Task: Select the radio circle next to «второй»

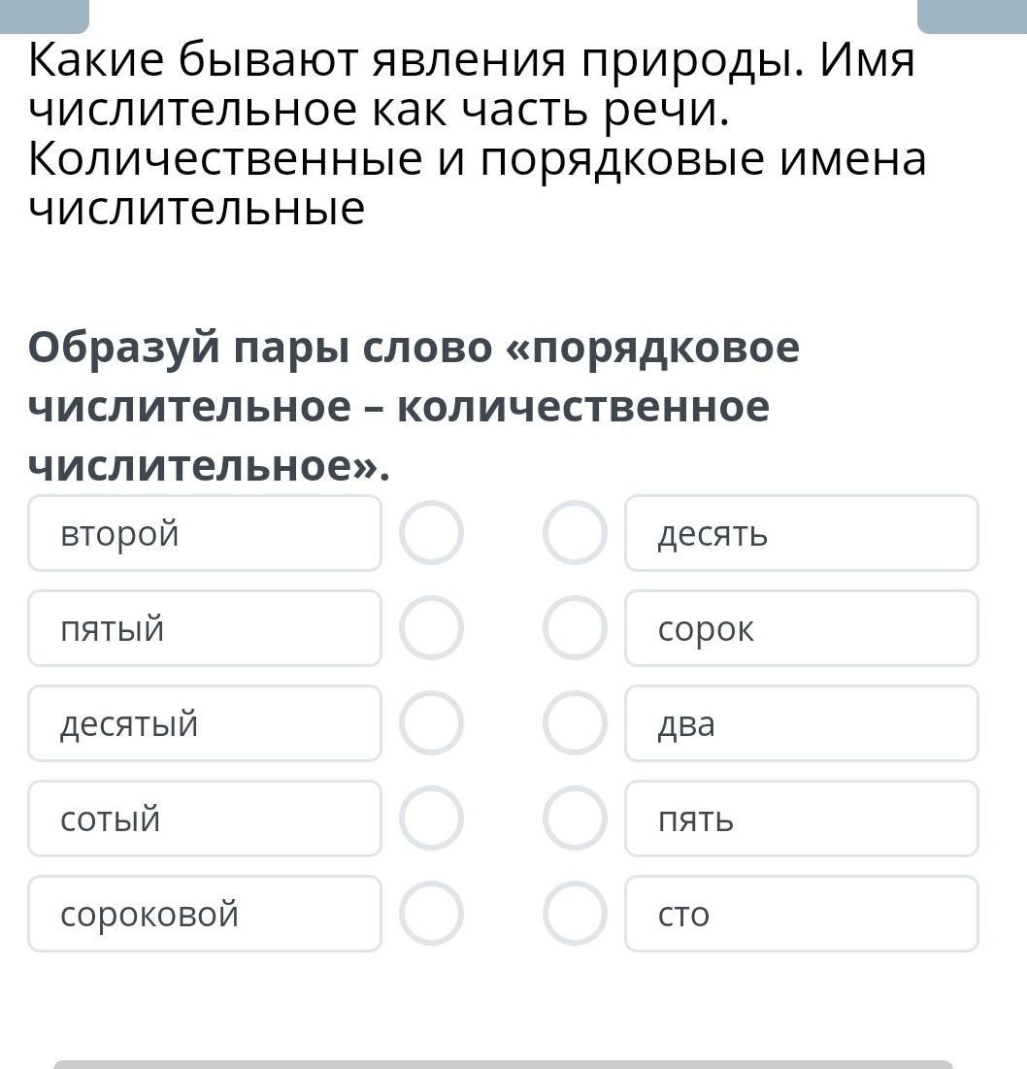Action: pos(431,533)
